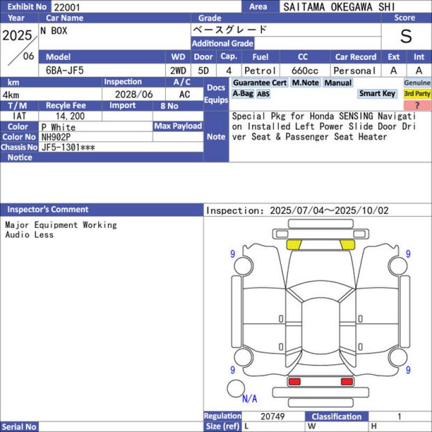This screenshot has width=432, height=432.
Task: Click the IAT transmission value
Action: (19, 116)
